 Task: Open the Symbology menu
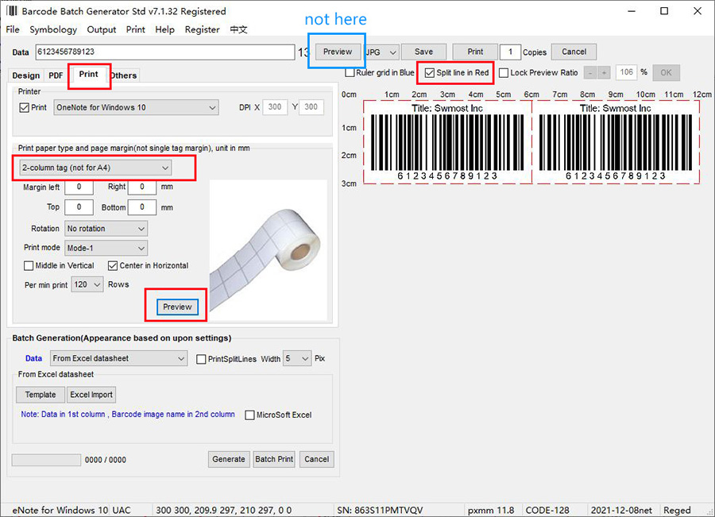coord(53,29)
